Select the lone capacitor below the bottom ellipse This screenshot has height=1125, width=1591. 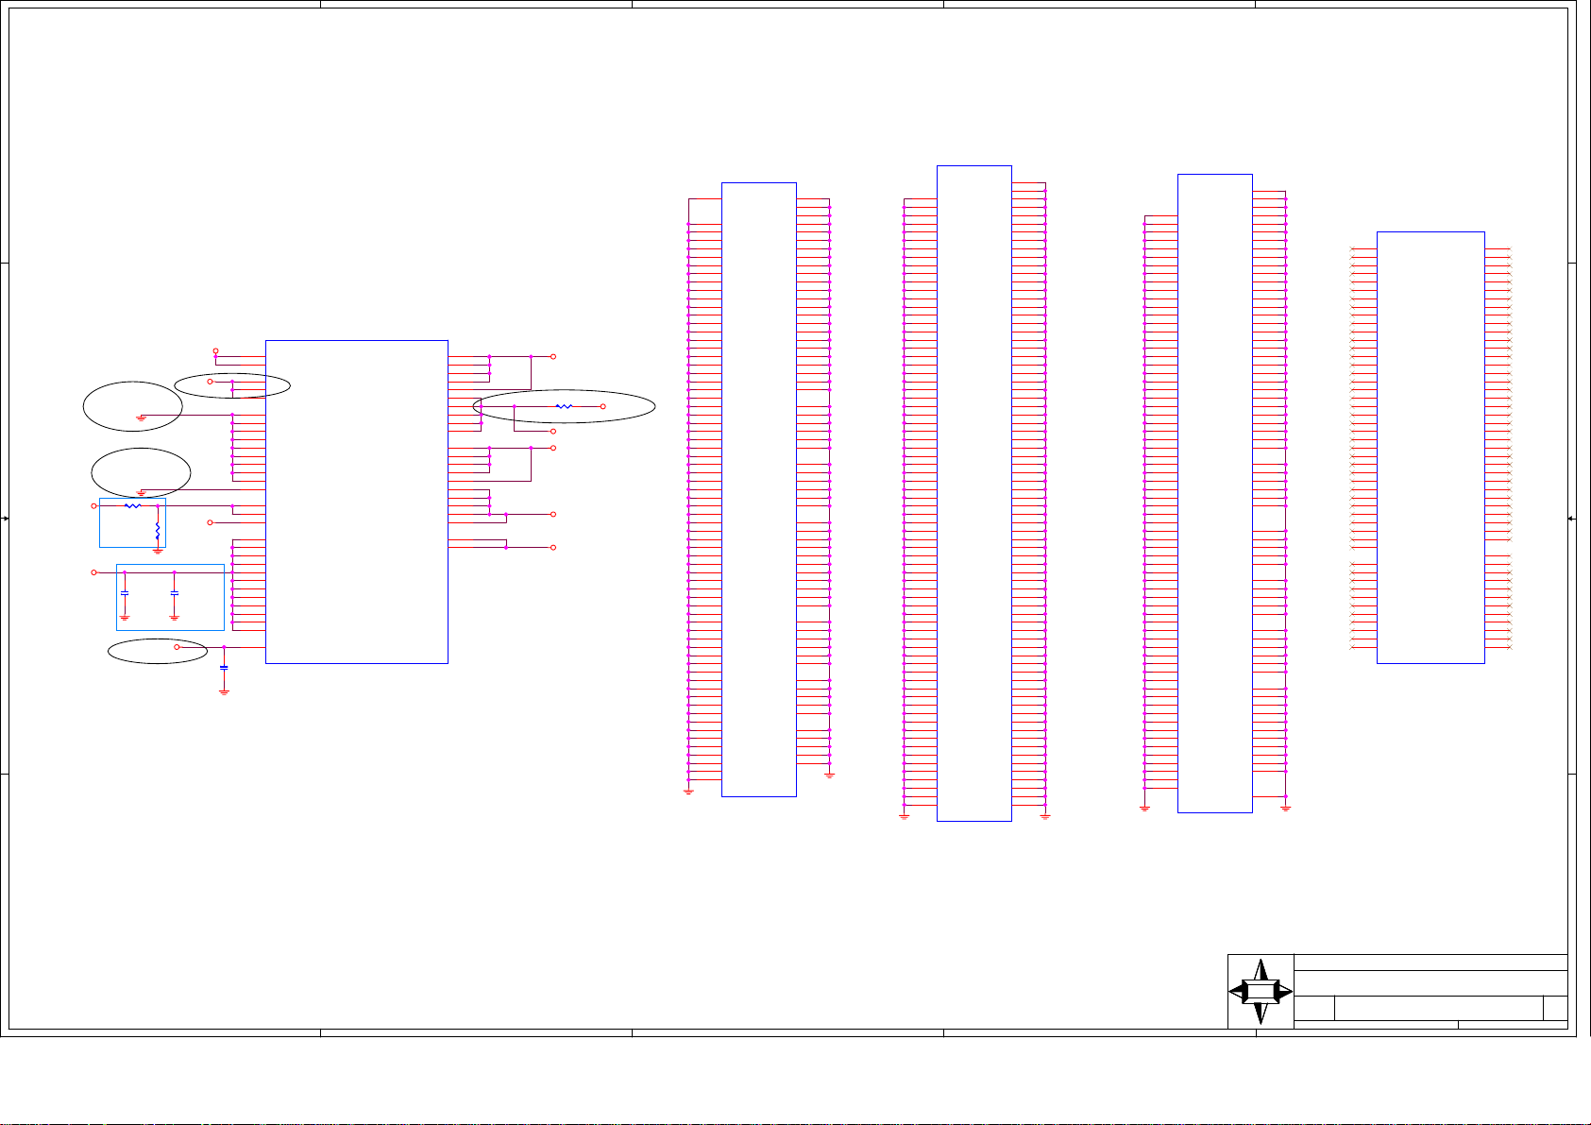click(224, 667)
